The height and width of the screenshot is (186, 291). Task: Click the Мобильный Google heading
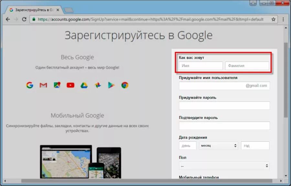pos(77,116)
